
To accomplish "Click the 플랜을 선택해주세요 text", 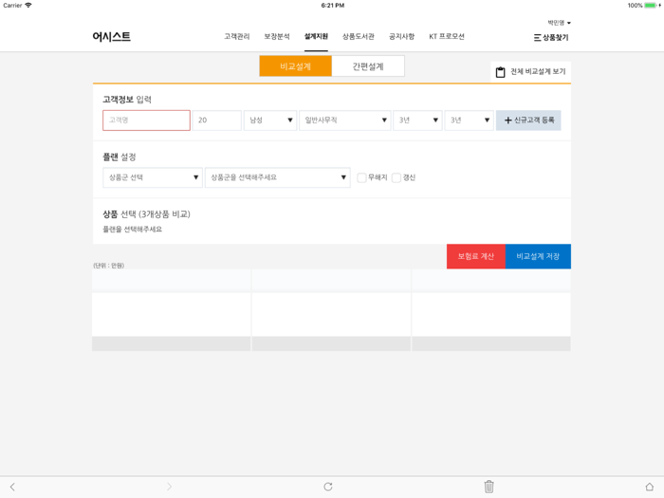I will (132, 230).
